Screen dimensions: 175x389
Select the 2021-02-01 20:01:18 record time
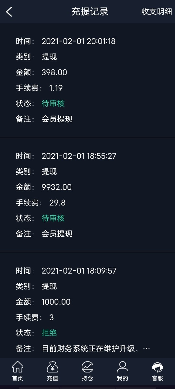(x=78, y=41)
